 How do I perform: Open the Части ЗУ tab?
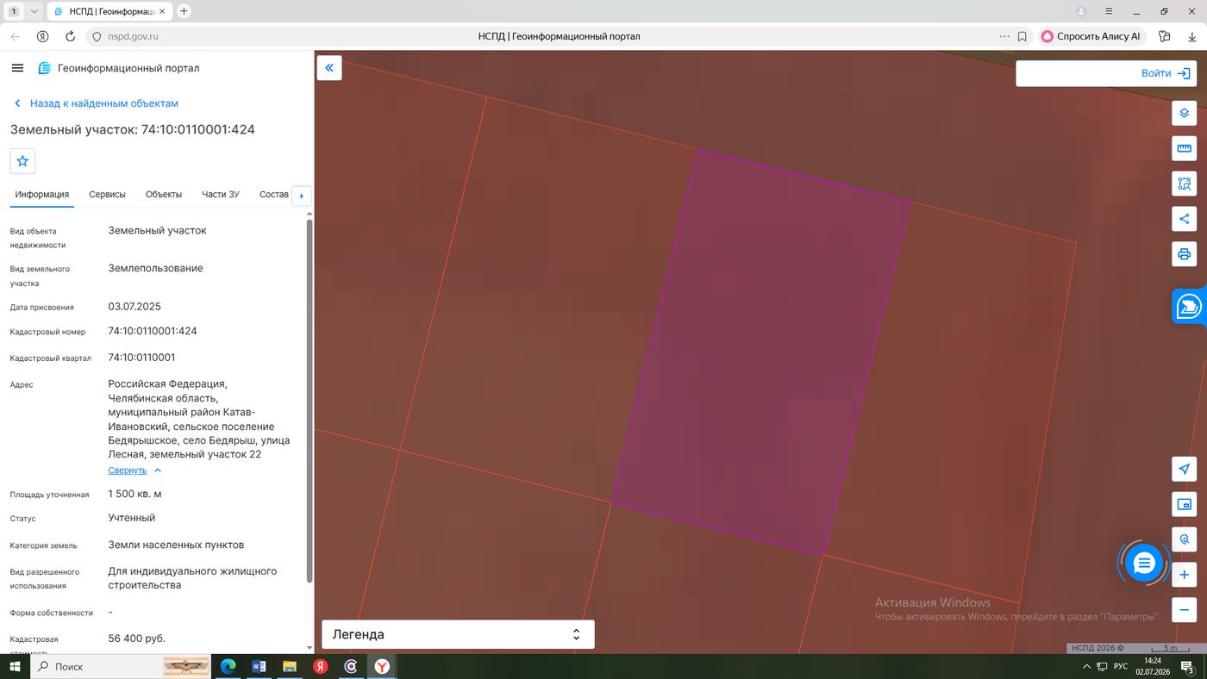tap(221, 195)
